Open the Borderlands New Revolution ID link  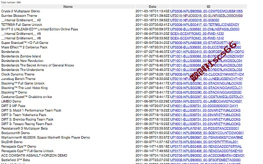[206, 61]
